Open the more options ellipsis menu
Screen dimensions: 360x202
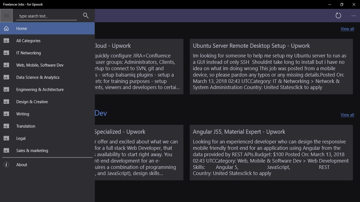click(x=353, y=16)
